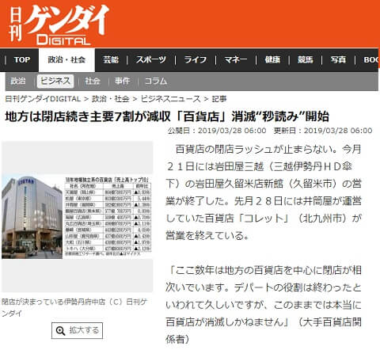Open the 写真 navigation tab
The image size is (380, 350).
pyautogui.click(x=338, y=60)
